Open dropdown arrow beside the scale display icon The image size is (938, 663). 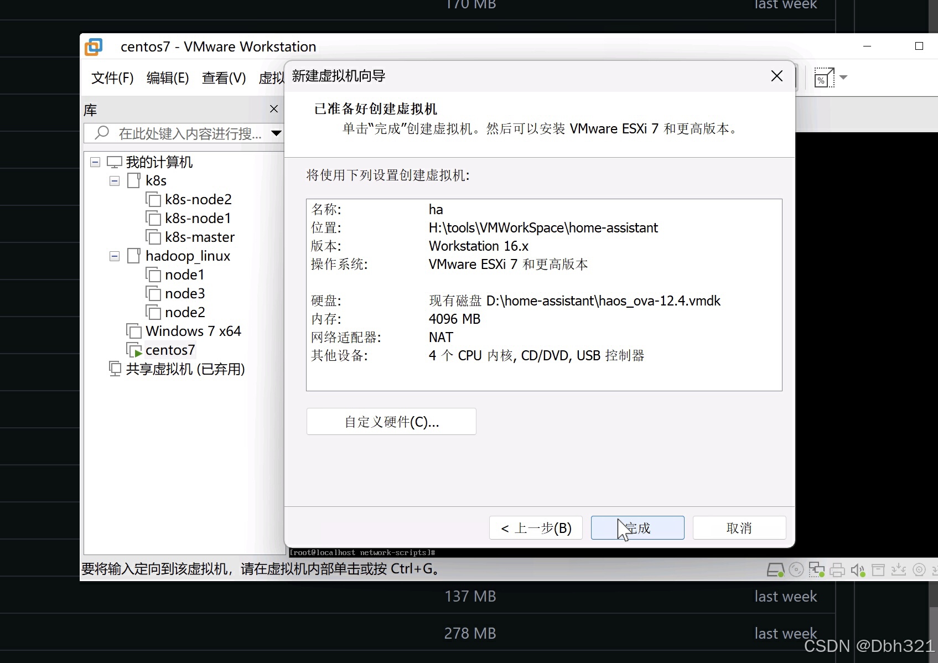click(x=843, y=77)
